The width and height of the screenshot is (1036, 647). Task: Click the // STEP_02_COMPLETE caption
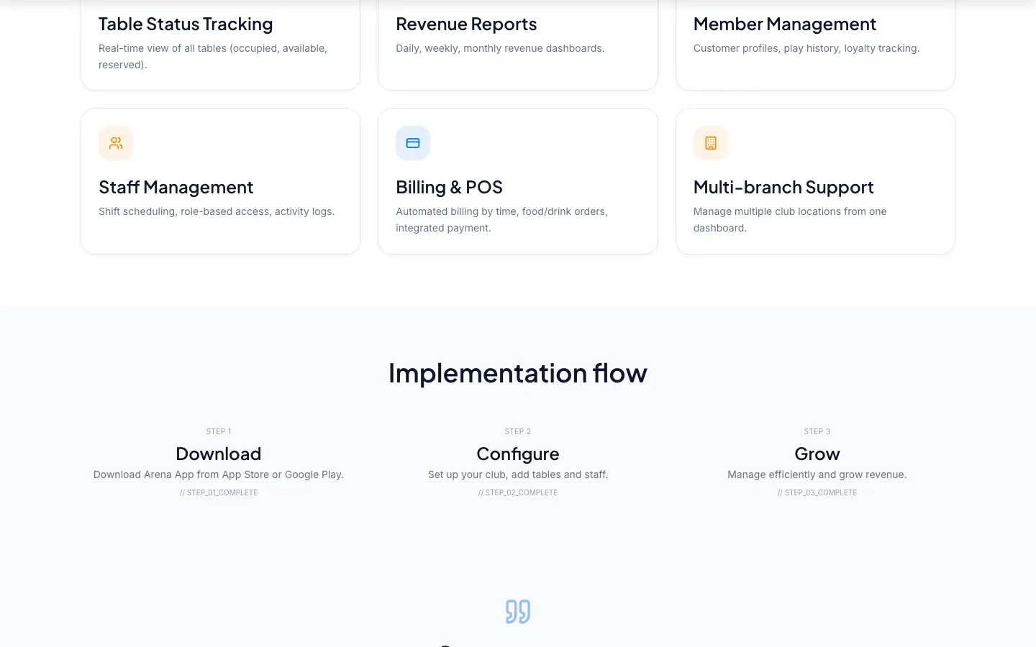pyautogui.click(x=518, y=492)
